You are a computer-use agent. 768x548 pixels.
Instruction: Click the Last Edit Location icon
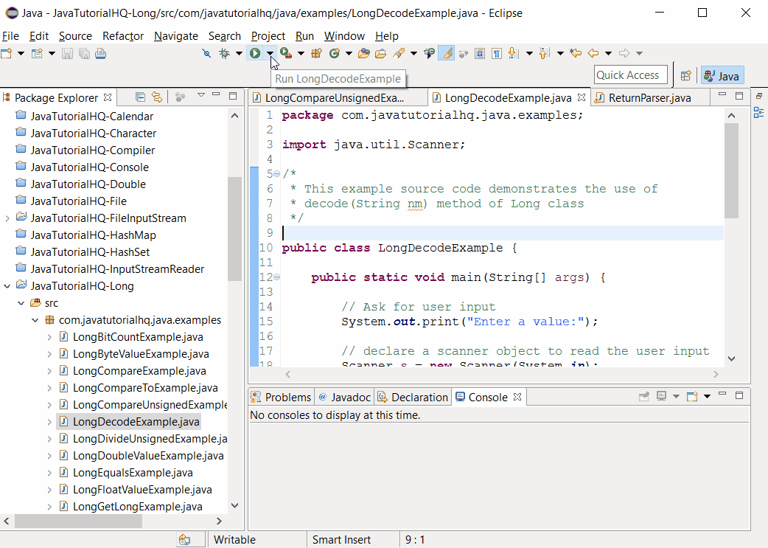(x=576, y=53)
